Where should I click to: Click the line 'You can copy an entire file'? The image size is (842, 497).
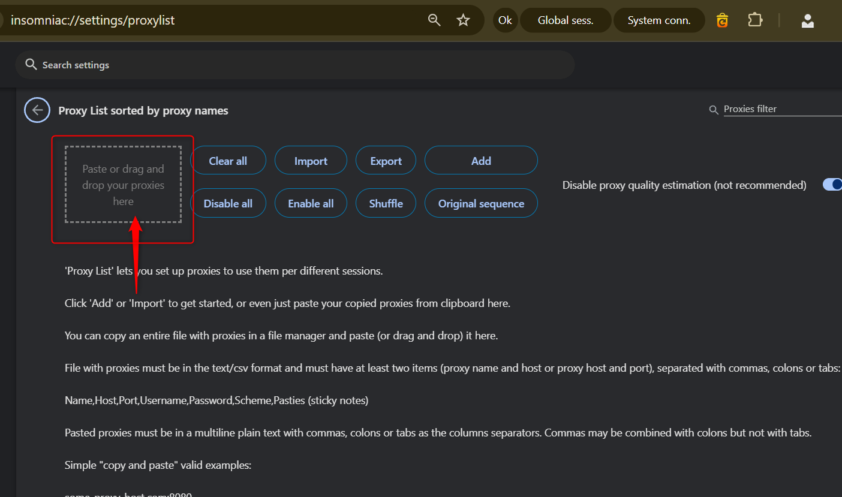click(x=281, y=335)
